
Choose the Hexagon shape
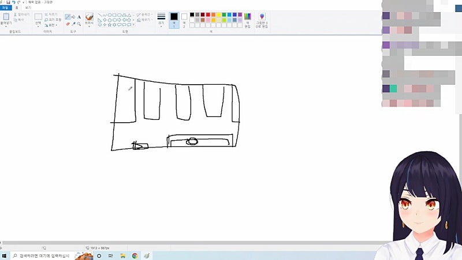(114, 20)
